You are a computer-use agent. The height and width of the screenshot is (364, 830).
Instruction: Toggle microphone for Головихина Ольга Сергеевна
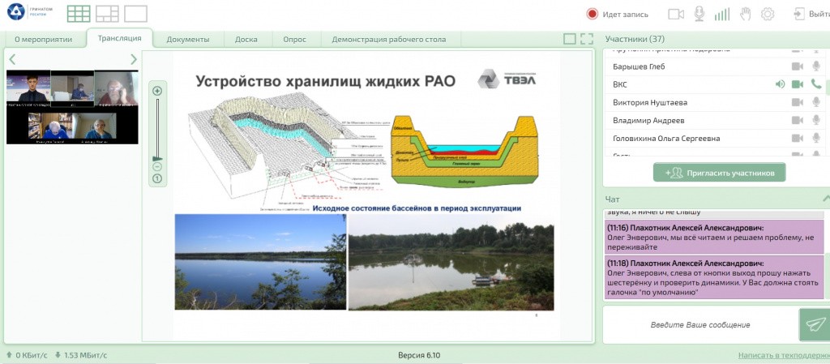coord(816,138)
